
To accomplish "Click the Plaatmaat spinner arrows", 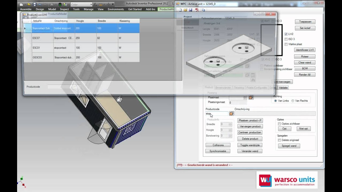I will coord(245,98).
